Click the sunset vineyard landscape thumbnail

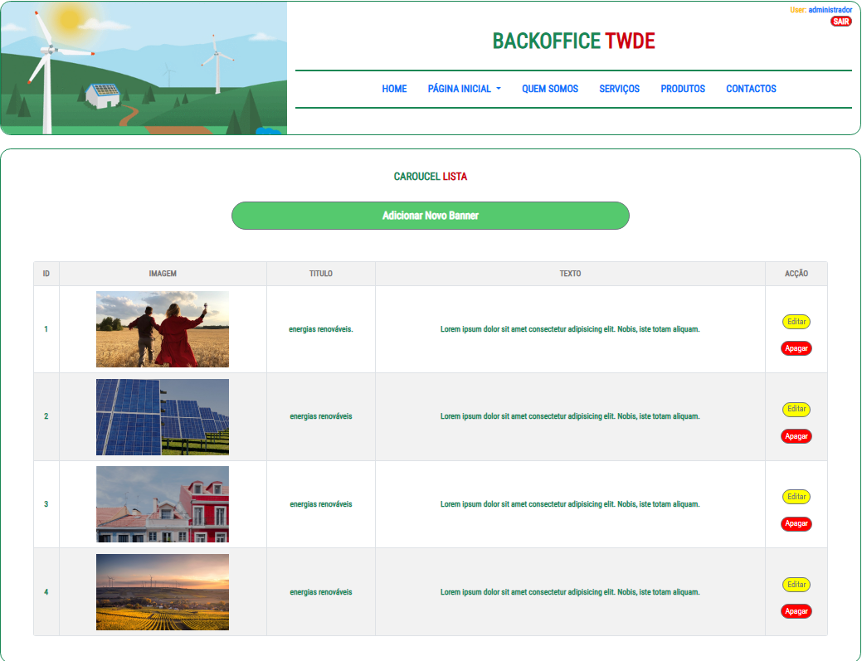click(163, 592)
